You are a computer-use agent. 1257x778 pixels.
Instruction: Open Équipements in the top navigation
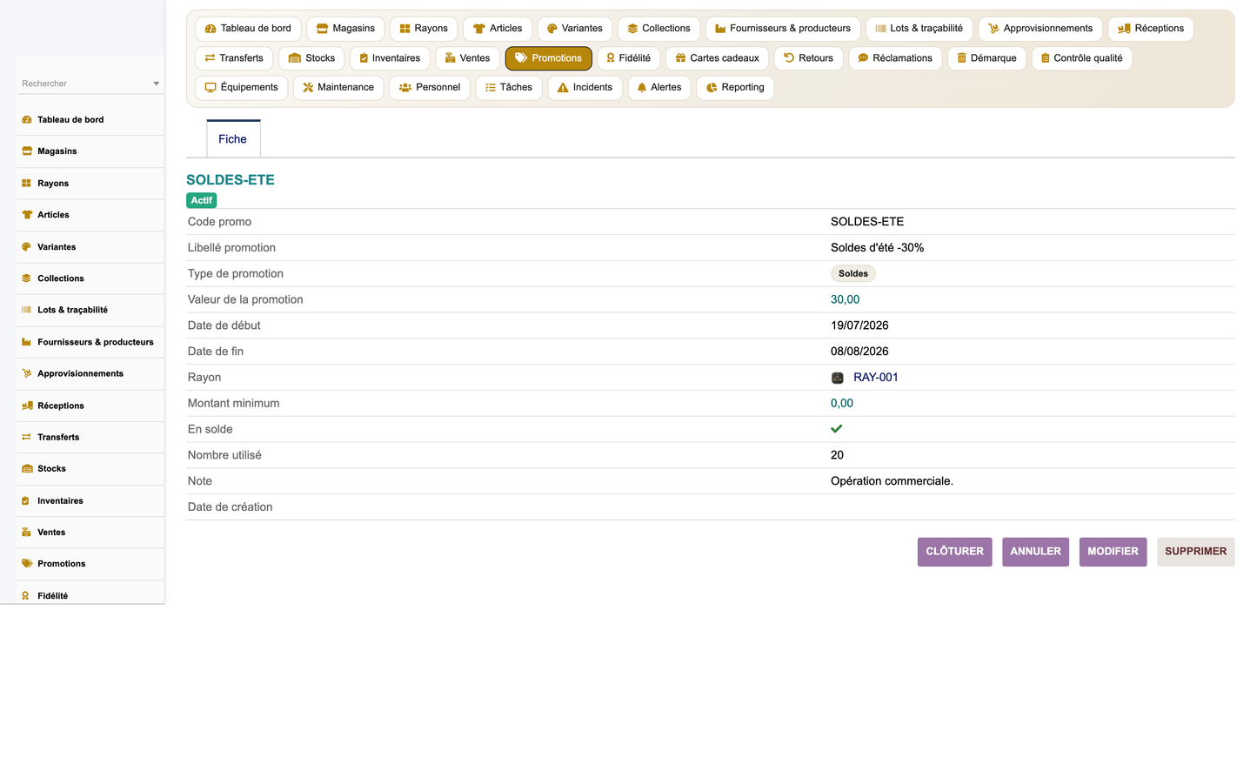(242, 88)
